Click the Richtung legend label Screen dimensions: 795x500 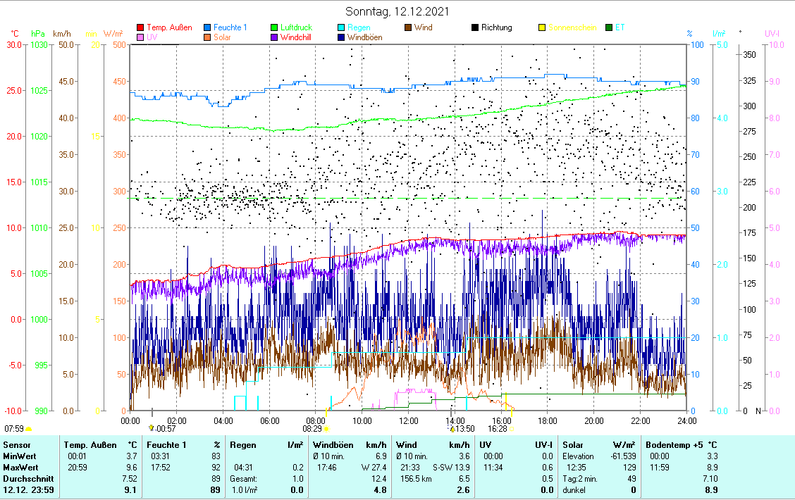(496, 28)
